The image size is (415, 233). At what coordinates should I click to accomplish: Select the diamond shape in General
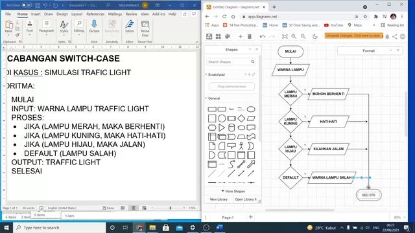click(x=241, y=118)
